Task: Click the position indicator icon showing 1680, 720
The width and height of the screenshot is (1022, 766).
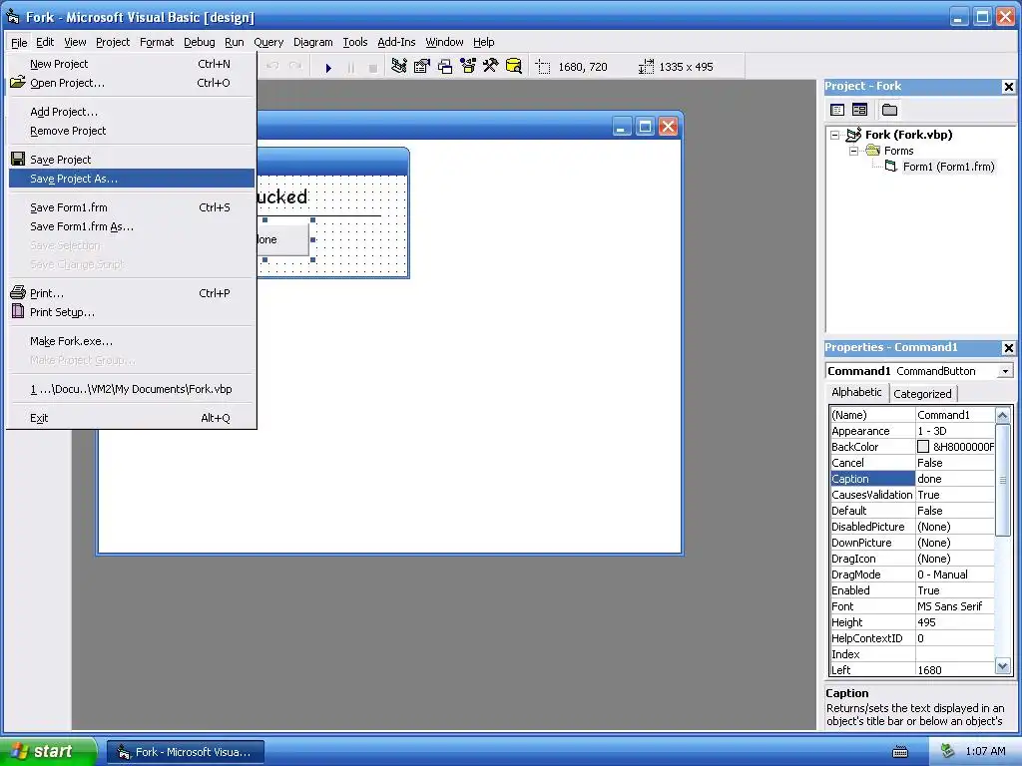Action: pos(543,67)
